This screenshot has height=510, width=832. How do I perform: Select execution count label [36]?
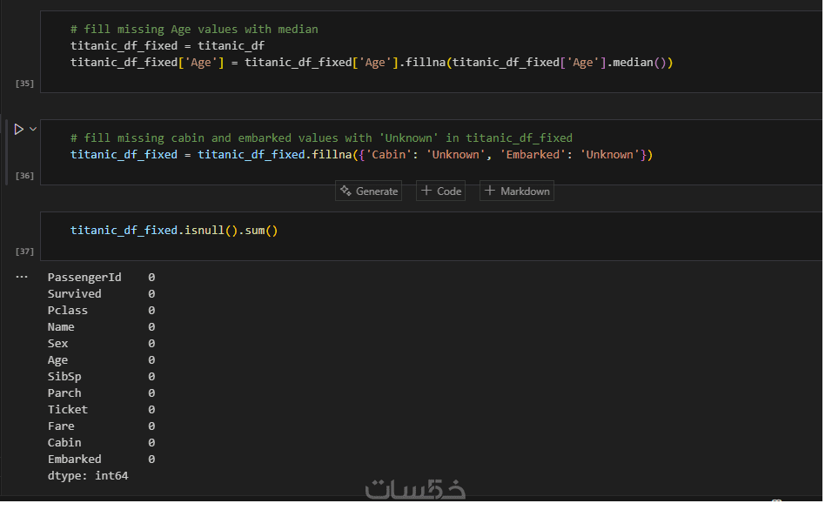coord(24,176)
